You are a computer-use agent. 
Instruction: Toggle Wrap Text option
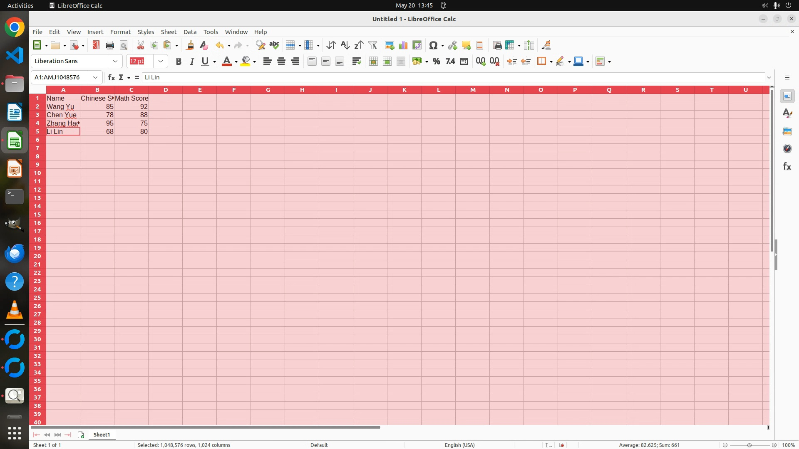356,62
